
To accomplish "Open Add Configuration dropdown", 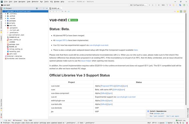I will [x=138, y=5].
